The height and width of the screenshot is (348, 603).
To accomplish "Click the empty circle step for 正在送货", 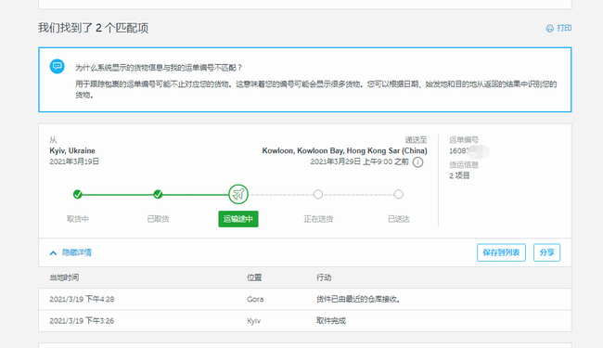I will point(318,194).
